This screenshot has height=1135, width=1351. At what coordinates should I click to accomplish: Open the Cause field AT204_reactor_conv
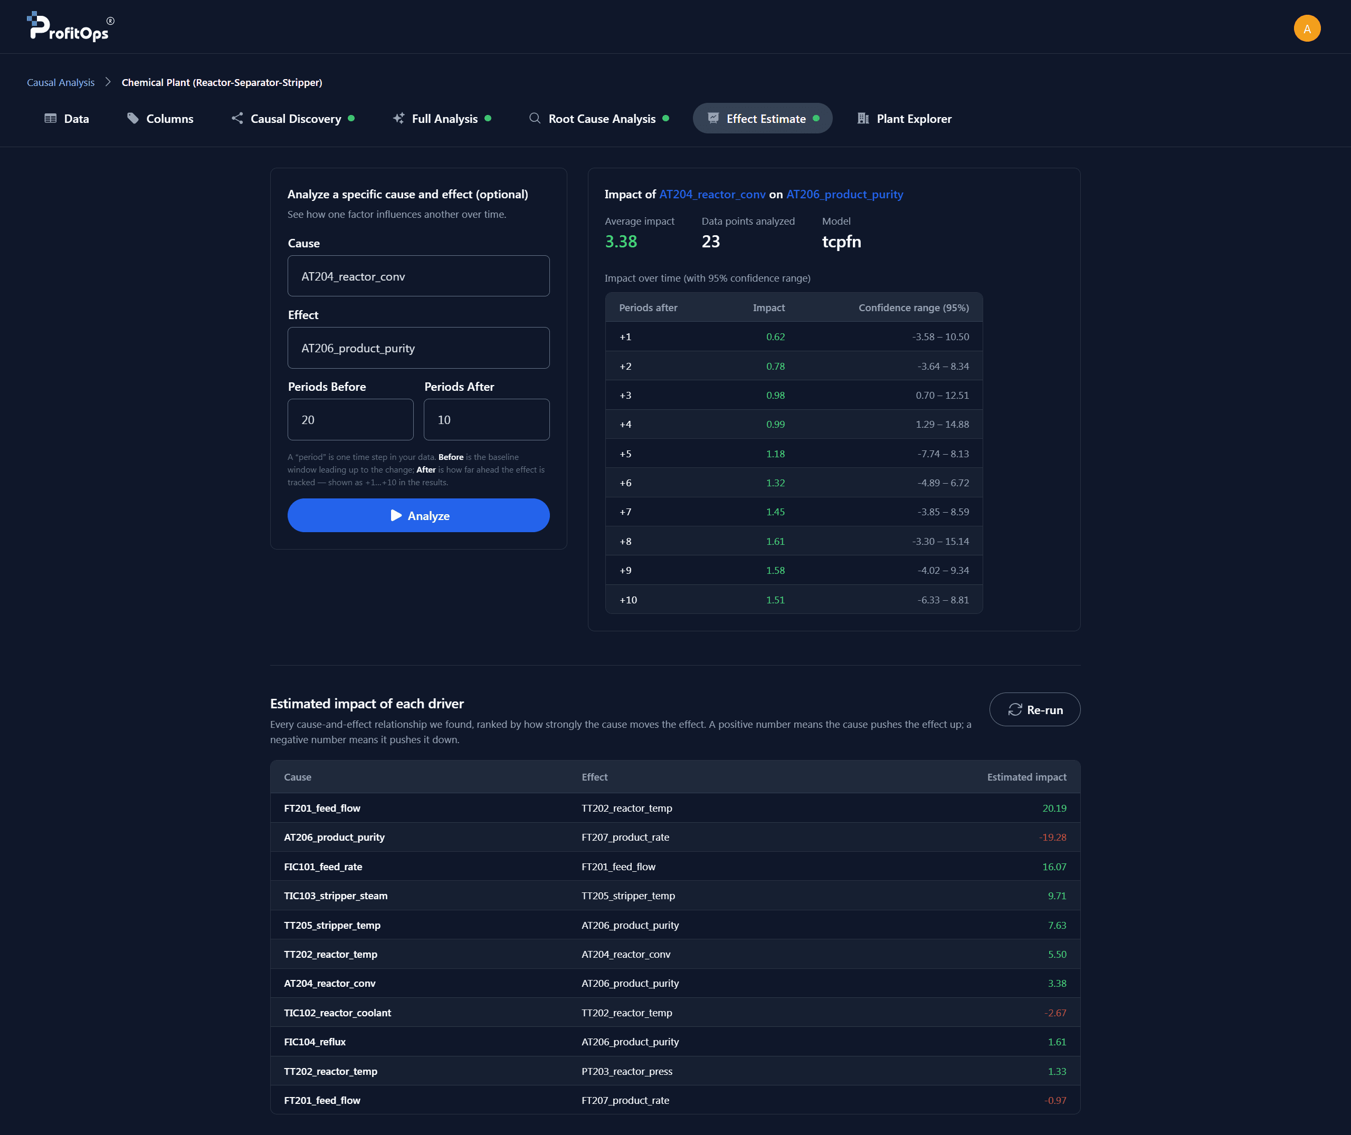point(418,276)
